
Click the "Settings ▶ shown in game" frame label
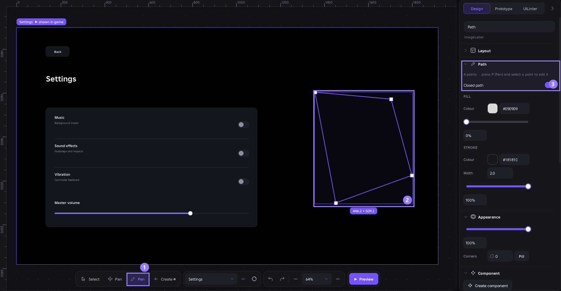(x=41, y=22)
